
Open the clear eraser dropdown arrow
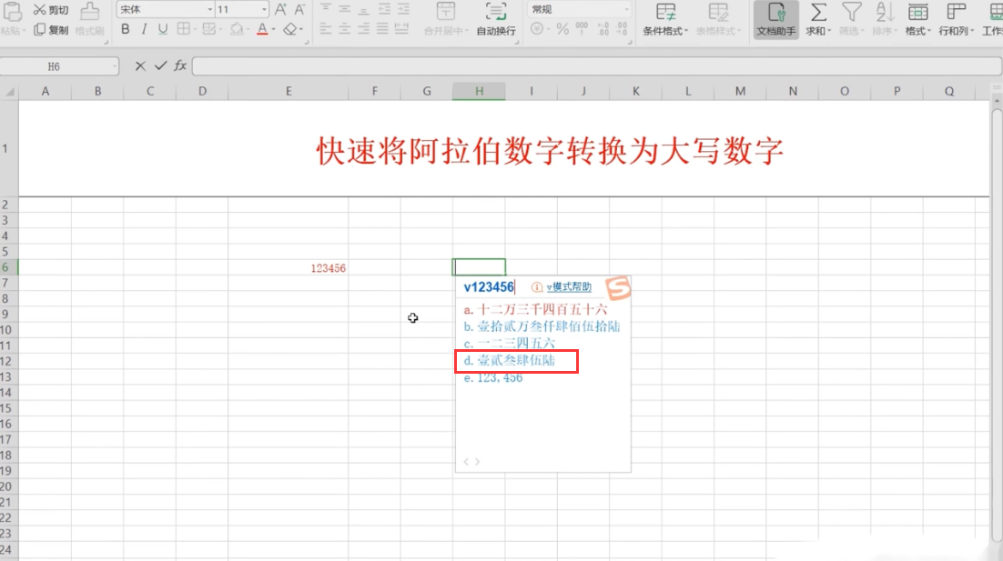(301, 29)
